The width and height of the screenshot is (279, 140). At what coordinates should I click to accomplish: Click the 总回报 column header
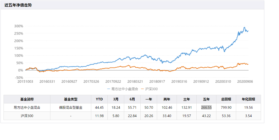[226, 99]
